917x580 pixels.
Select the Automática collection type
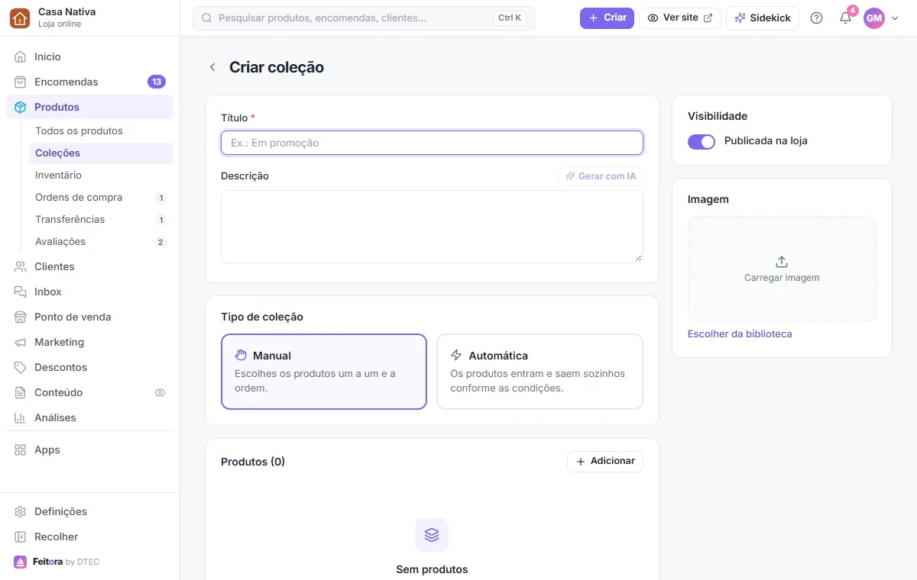(x=540, y=372)
